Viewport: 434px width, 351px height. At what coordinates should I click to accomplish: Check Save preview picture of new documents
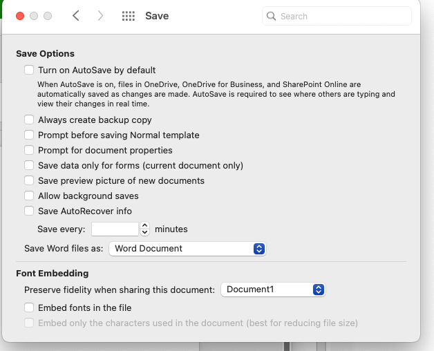point(29,181)
